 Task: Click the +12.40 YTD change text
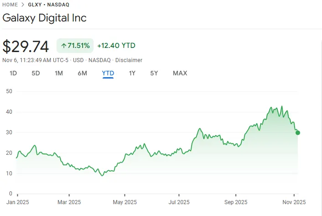(116, 46)
